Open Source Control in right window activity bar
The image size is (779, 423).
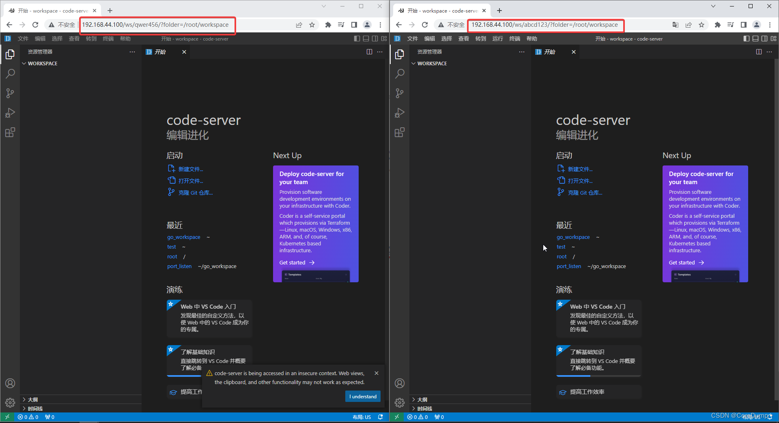[400, 93]
